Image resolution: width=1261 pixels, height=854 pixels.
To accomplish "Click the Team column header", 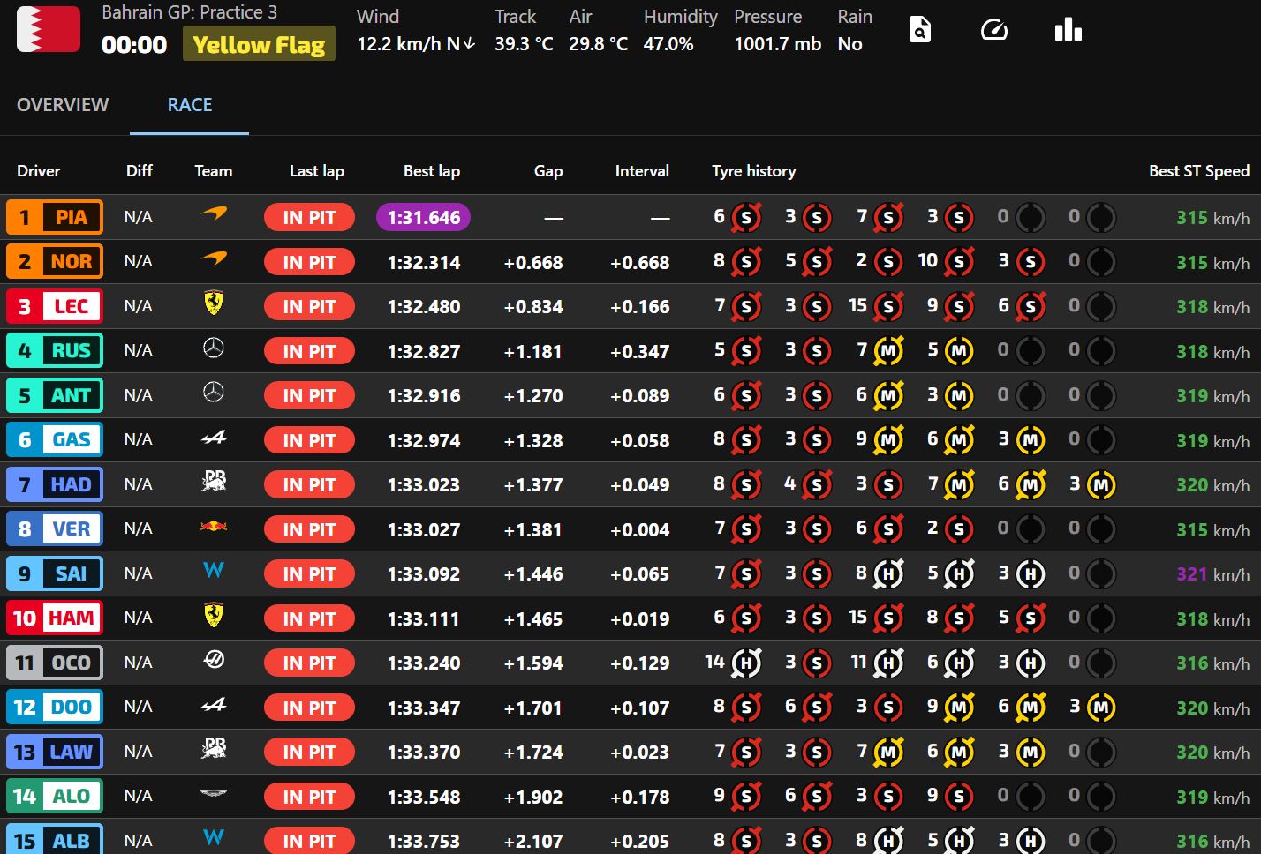I will pyautogui.click(x=214, y=171).
